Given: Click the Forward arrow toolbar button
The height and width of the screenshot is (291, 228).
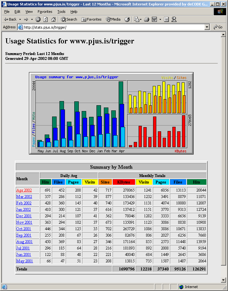Looking at the screenshot, I should (x=26, y=19).
